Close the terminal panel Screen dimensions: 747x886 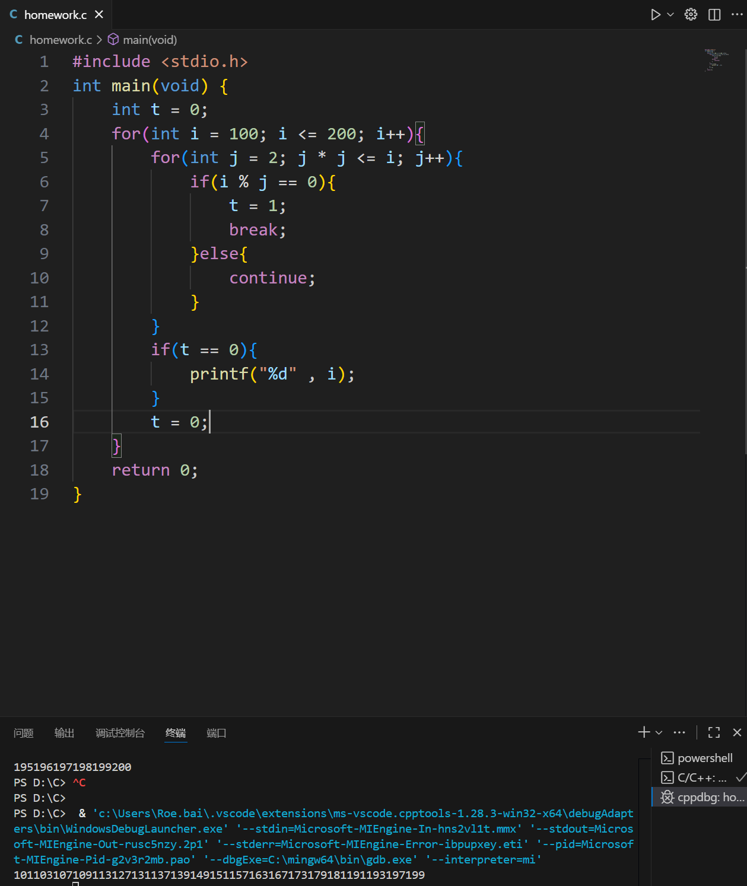click(x=737, y=732)
